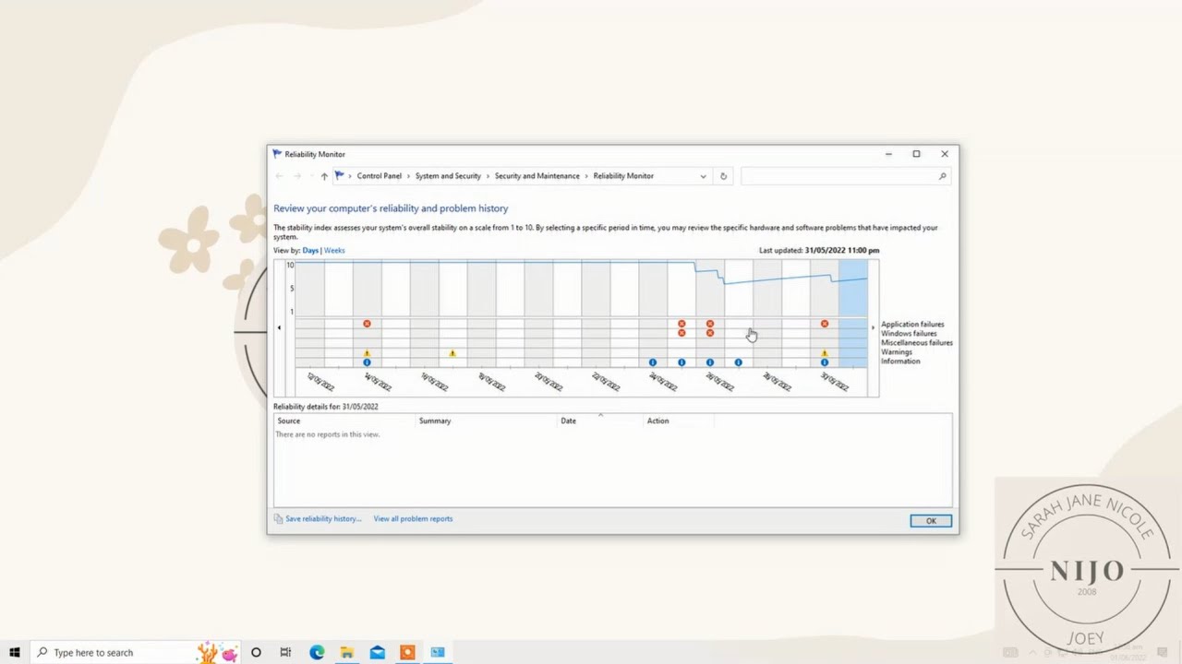
Task: Open File Explorer from the taskbar
Action: click(347, 652)
